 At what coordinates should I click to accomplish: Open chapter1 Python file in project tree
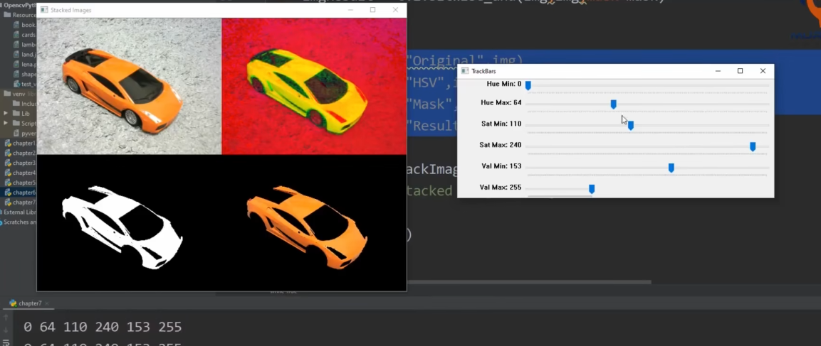(21, 144)
